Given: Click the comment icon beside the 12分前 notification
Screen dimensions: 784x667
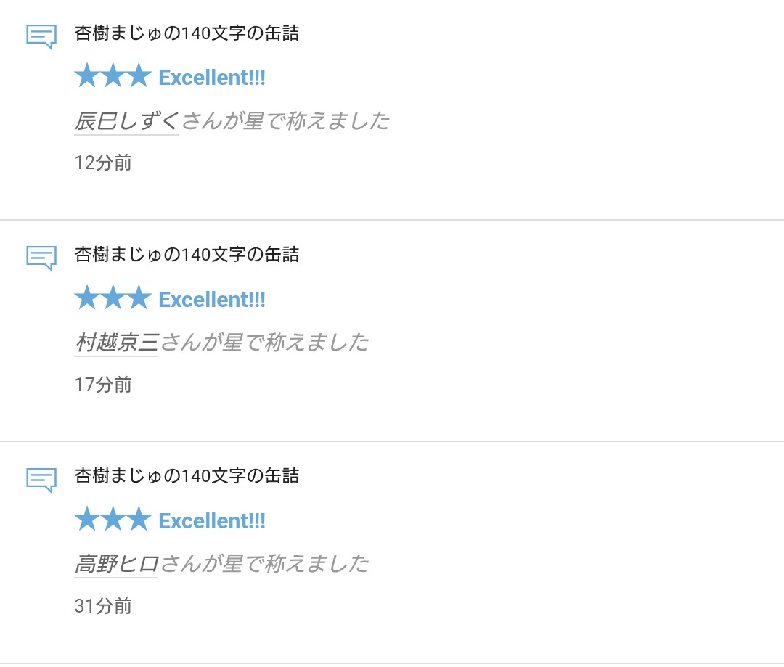Looking at the screenshot, I should point(41,36).
